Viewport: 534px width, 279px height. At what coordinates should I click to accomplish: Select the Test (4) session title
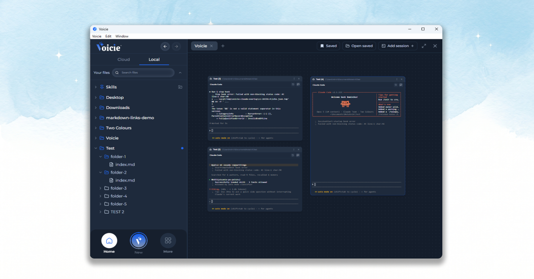[320, 79]
